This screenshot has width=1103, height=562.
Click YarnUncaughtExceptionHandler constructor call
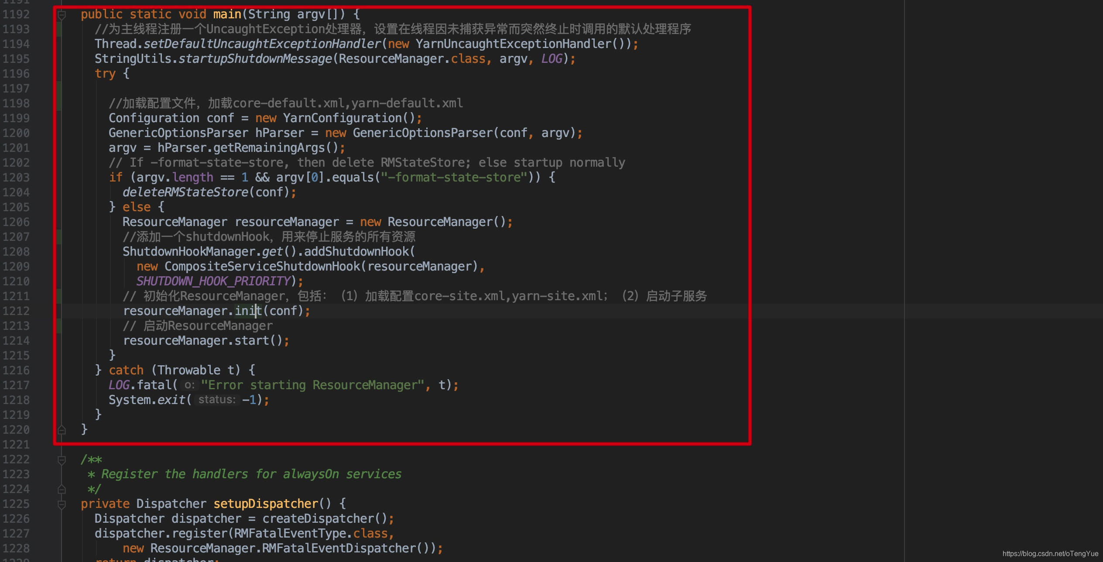click(514, 44)
